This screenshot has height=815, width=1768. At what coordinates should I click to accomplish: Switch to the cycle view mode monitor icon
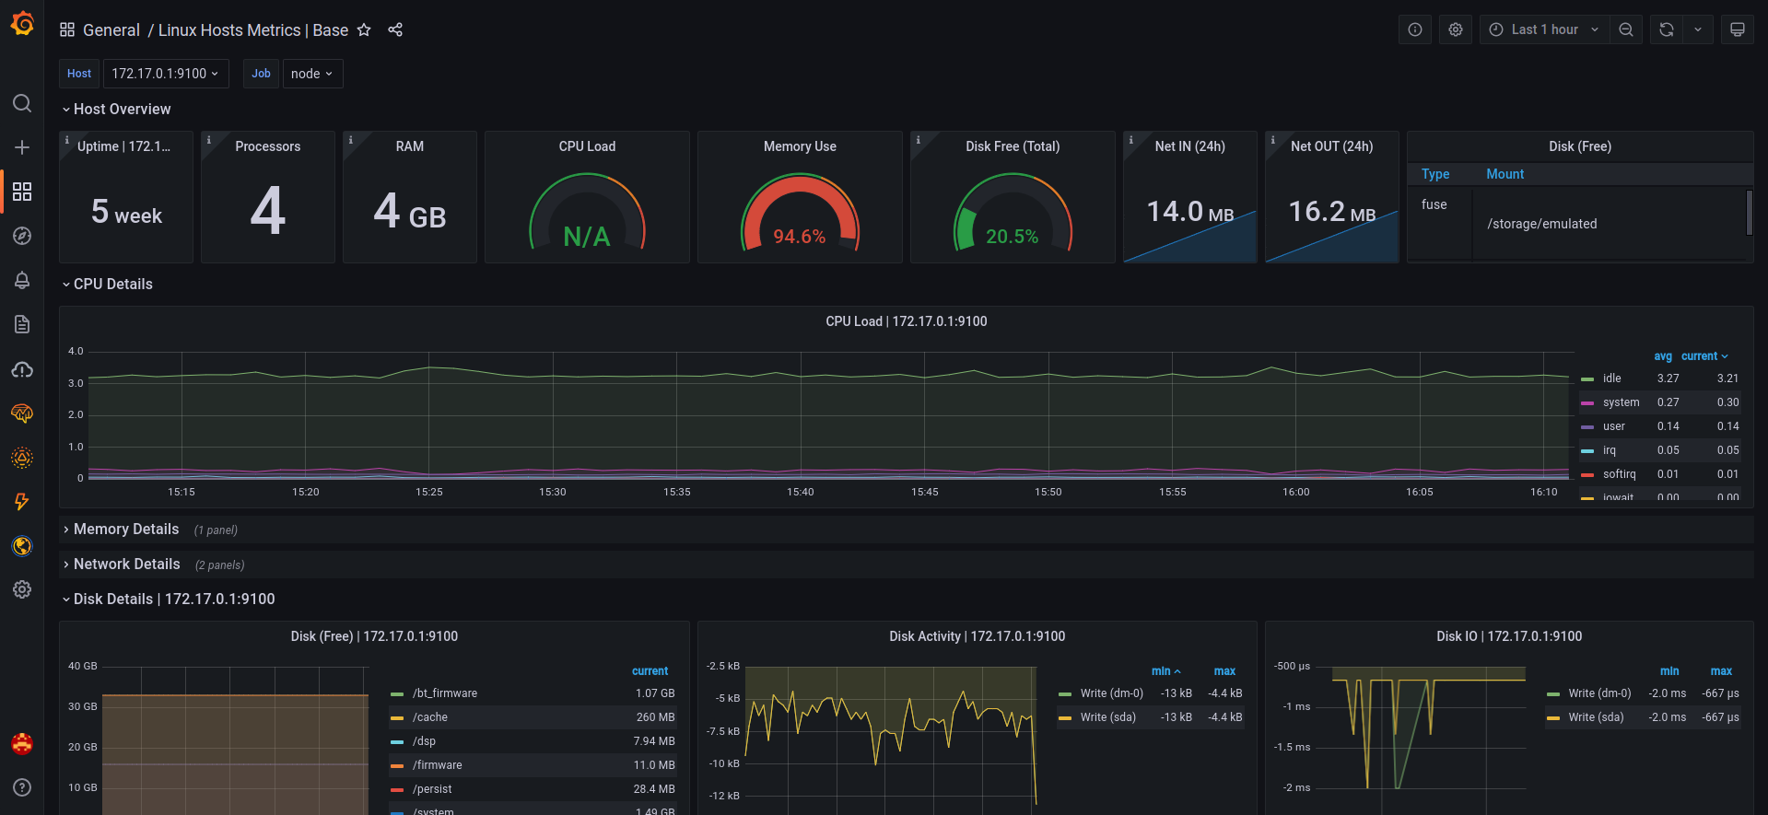[1738, 29]
